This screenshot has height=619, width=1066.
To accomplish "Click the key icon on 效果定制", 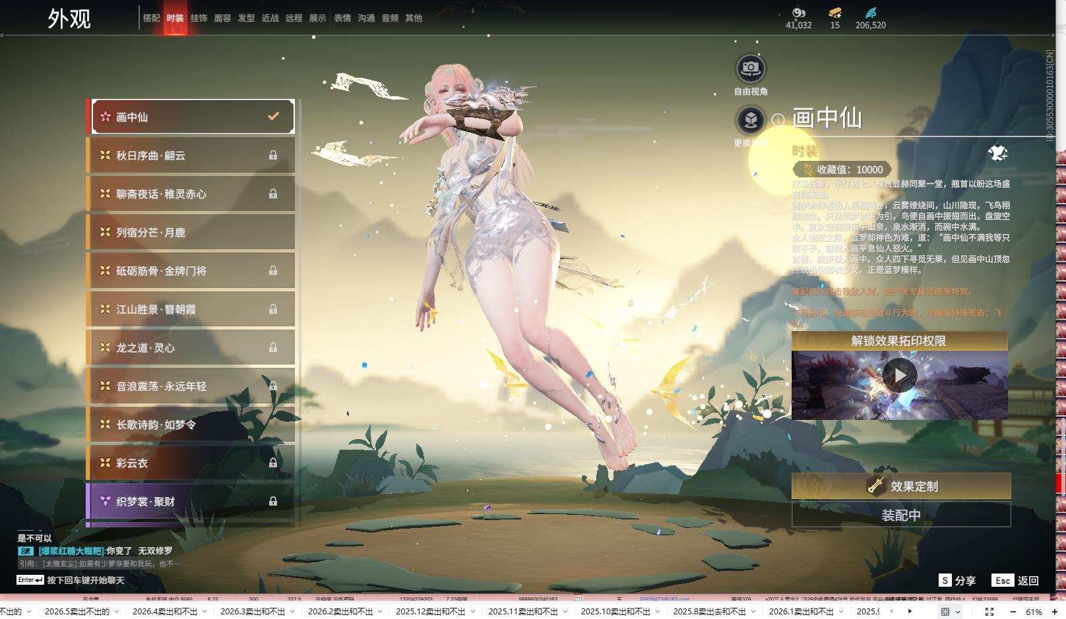I will point(876,486).
